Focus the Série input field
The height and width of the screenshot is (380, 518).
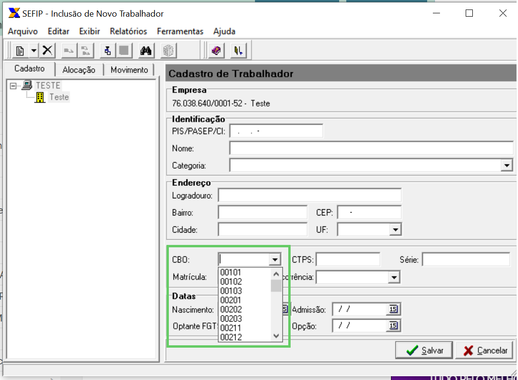click(x=466, y=259)
